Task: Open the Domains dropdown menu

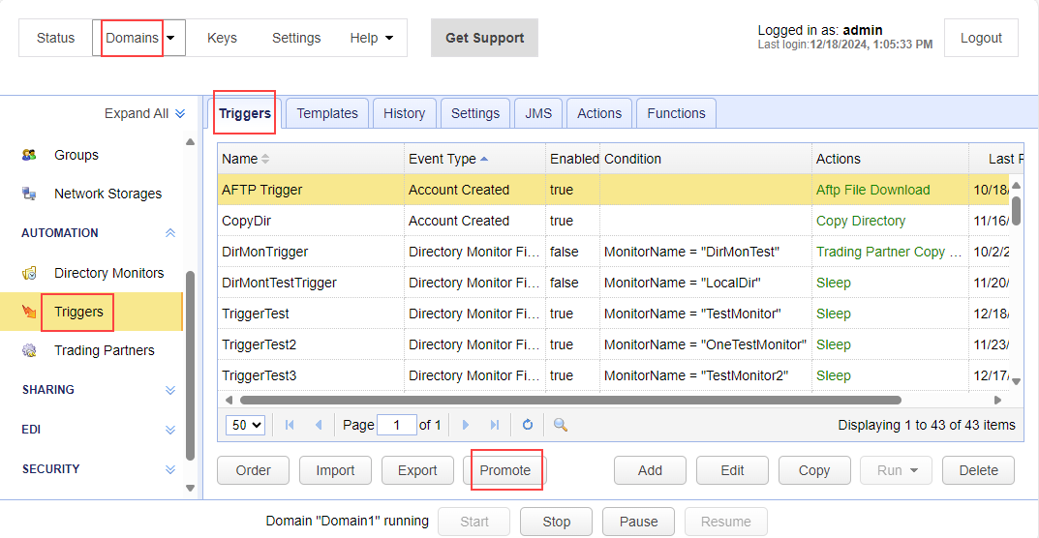Action: coord(171,38)
